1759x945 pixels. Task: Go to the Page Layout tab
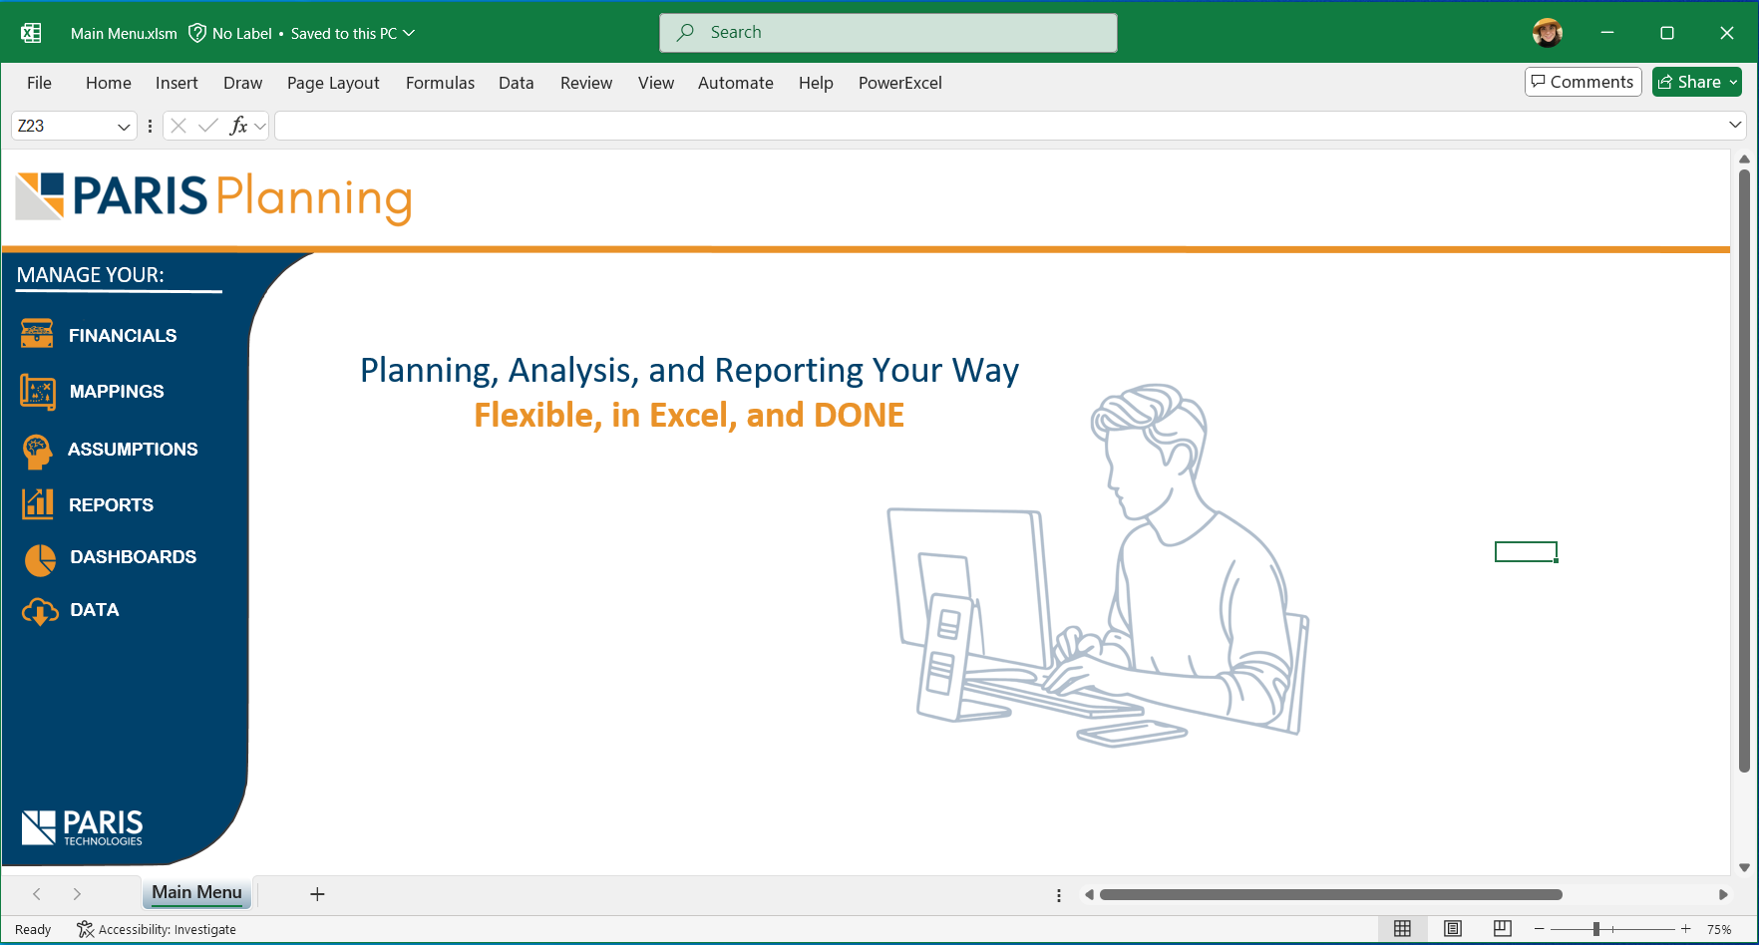pos(333,83)
